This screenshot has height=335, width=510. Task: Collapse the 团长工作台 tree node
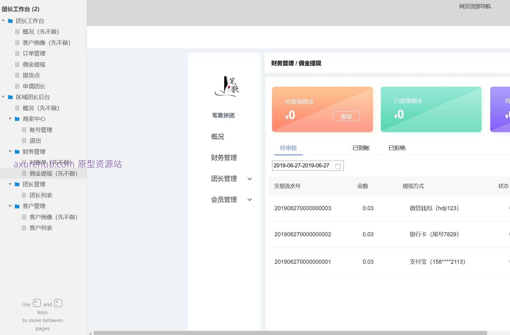point(3,20)
